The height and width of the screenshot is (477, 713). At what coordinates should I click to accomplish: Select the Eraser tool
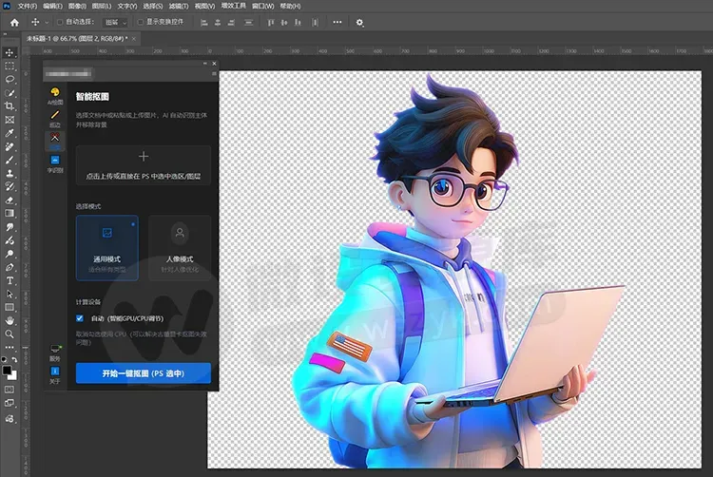point(10,200)
